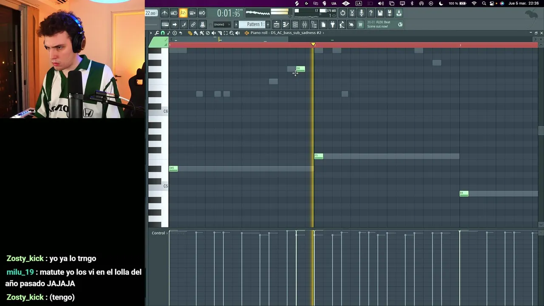Toggle step editing mode curve icon
Screen dimensions: 544x306
[x=184, y=24]
